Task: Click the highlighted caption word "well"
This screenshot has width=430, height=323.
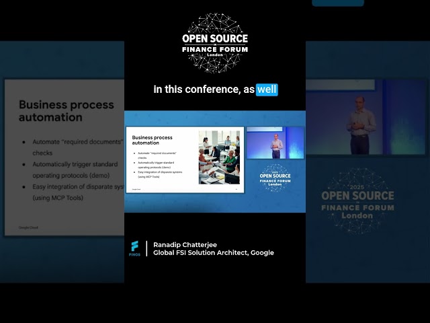Action: tap(267, 89)
